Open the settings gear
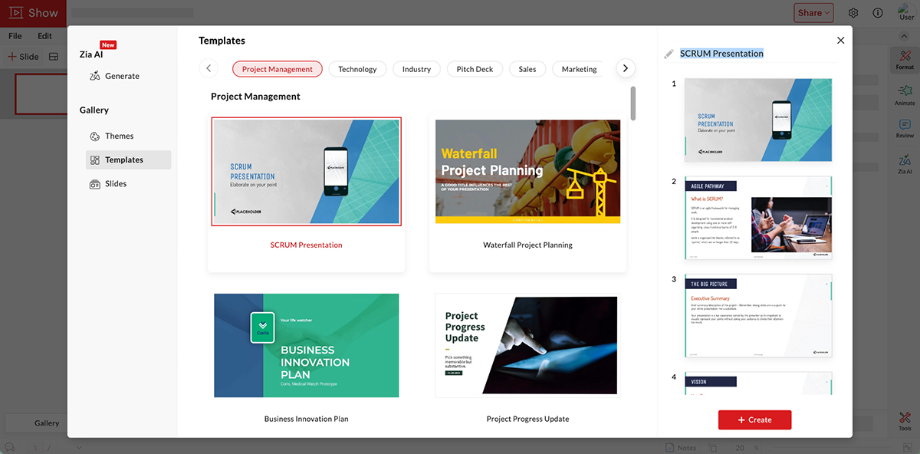This screenshot has width=920, height=454. coord(853,12)
